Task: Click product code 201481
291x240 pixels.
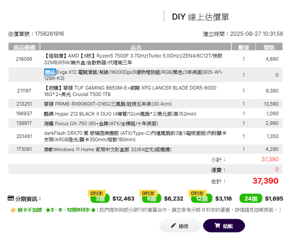Action: (x=24, y=136)
